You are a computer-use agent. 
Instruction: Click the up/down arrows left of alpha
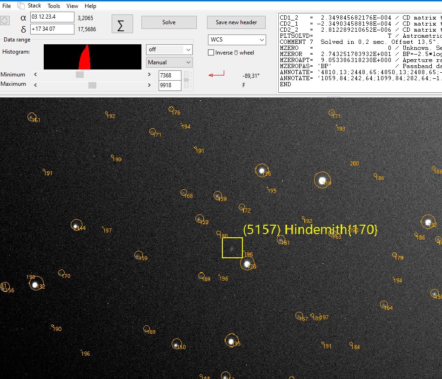pos(5,21)
